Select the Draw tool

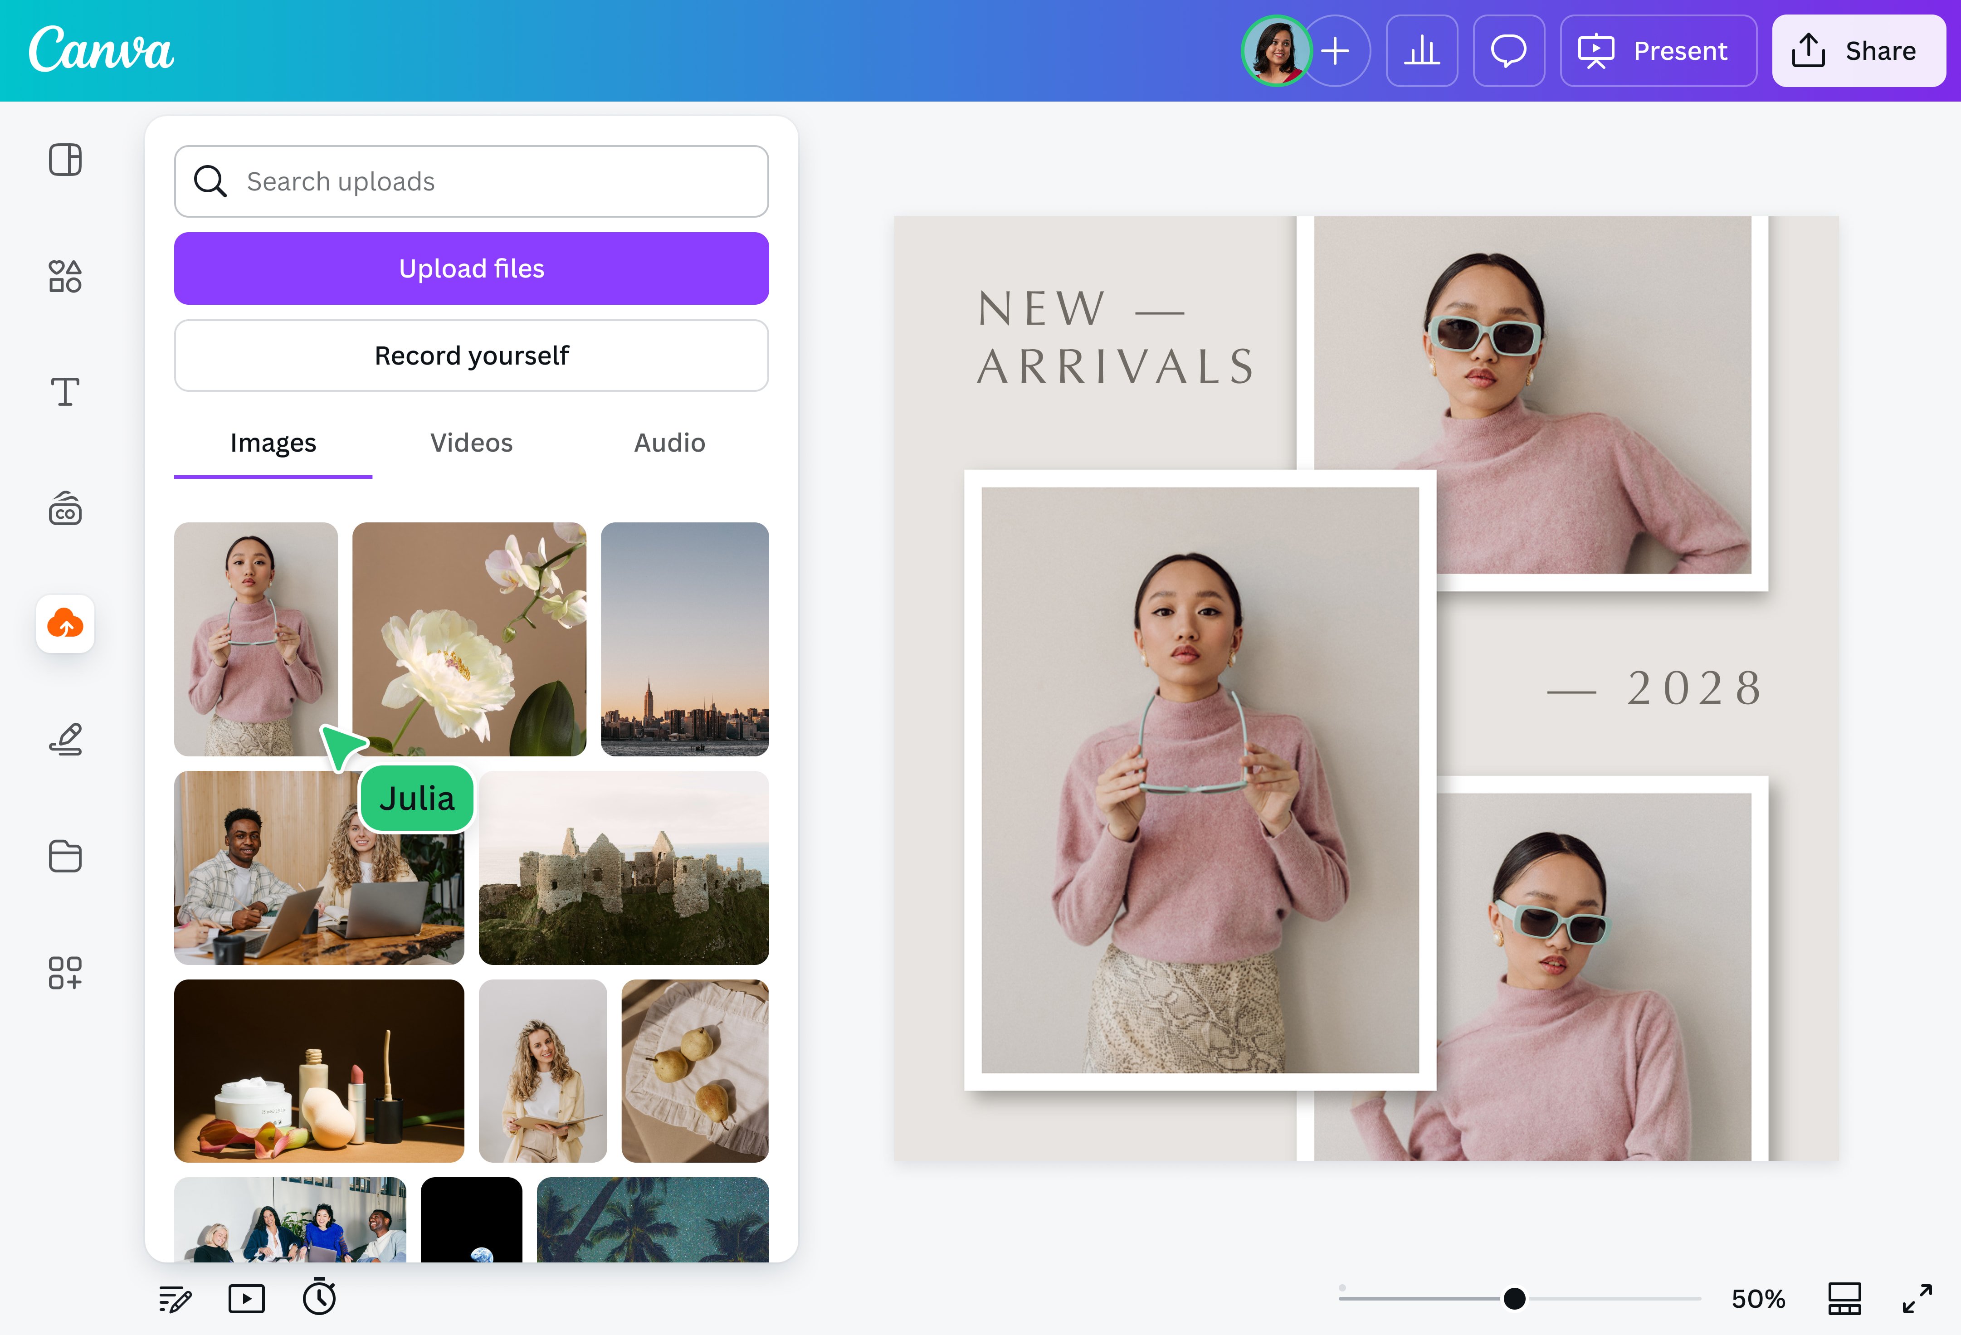pyautogui.click(x=66, y=740)
